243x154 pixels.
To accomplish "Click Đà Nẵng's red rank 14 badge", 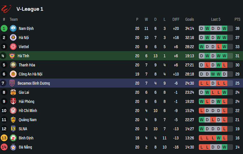I will [4, 147].
